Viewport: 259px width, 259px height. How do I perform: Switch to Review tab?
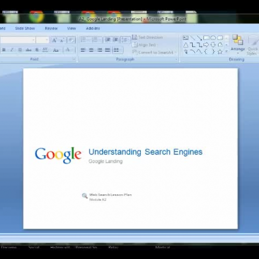point(51,28)
